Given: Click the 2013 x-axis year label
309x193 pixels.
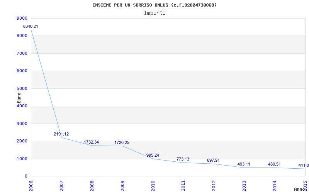Looking at the screenshot, I should [244, 186].
